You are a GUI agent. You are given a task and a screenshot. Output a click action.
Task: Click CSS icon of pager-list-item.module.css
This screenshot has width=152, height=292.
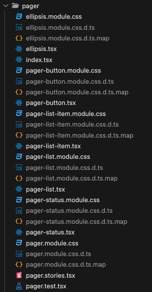coord(19,114)
